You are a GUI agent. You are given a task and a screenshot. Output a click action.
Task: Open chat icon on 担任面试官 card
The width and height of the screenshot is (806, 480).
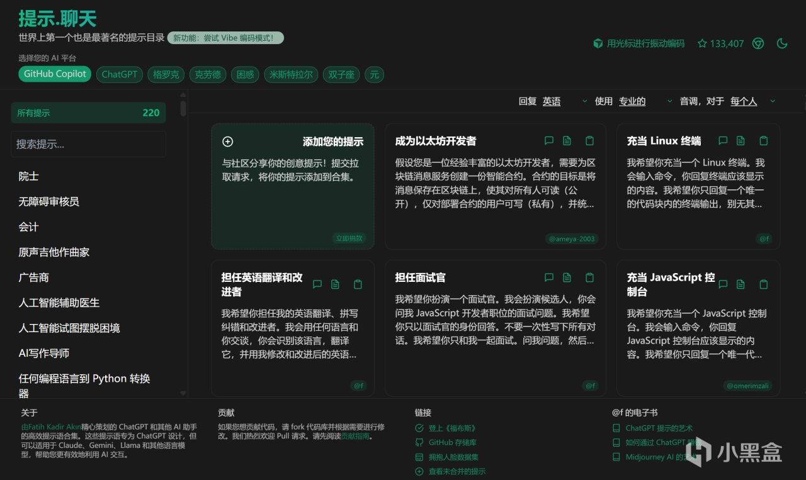point(549,277)
